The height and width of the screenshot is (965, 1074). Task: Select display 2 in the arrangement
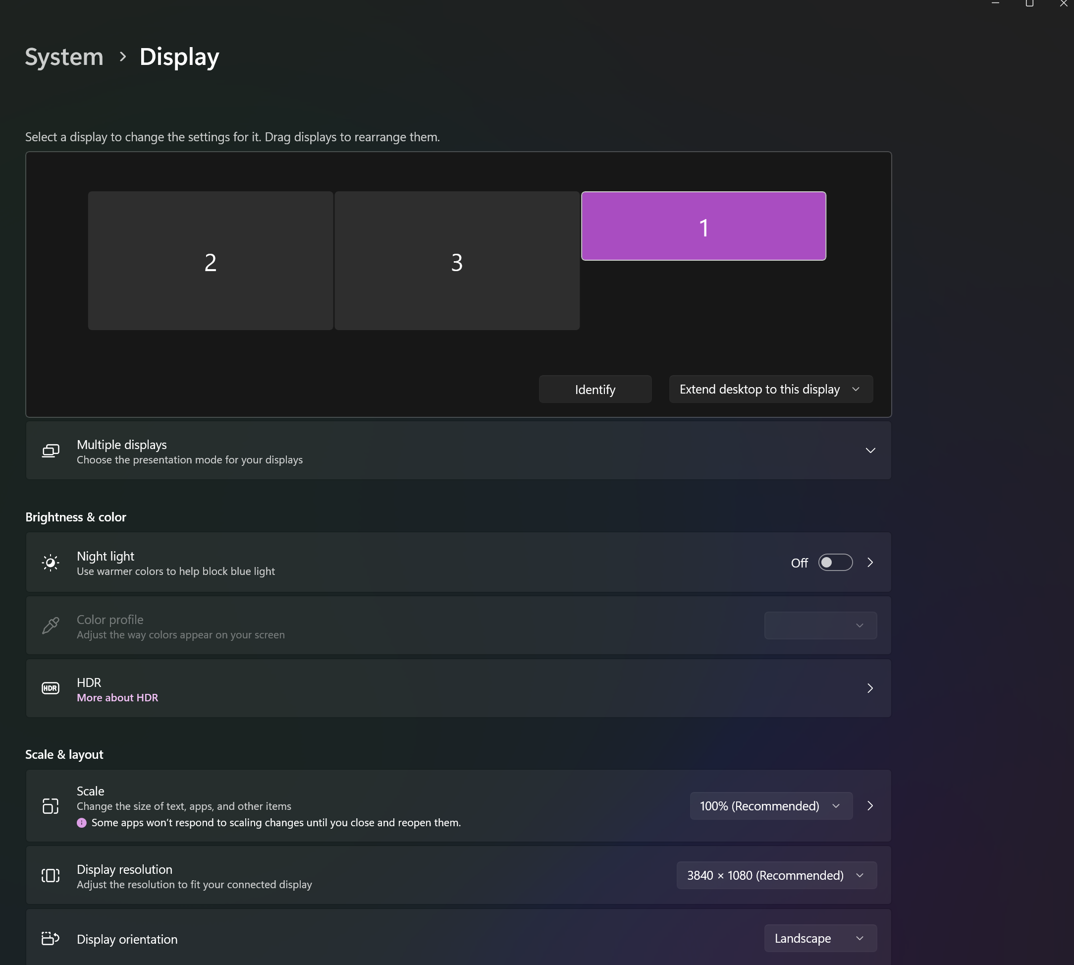(211, 261)
